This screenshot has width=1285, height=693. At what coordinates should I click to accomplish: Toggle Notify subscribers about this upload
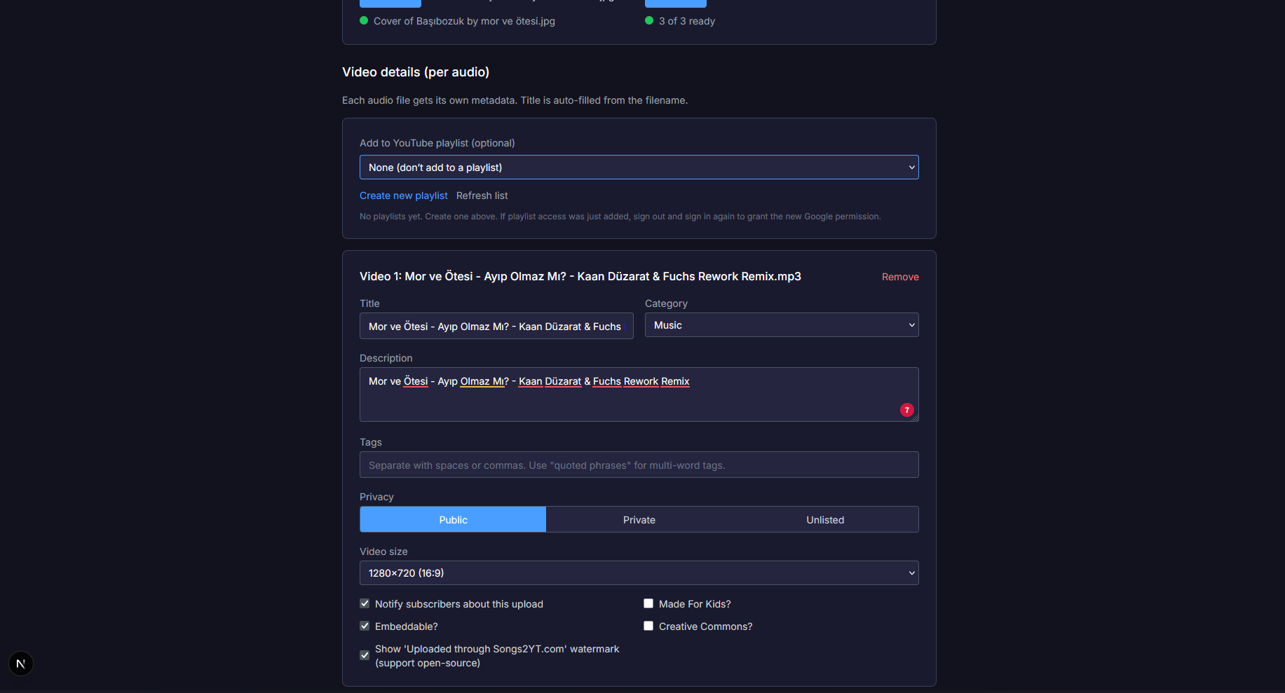tap(365, 603)
